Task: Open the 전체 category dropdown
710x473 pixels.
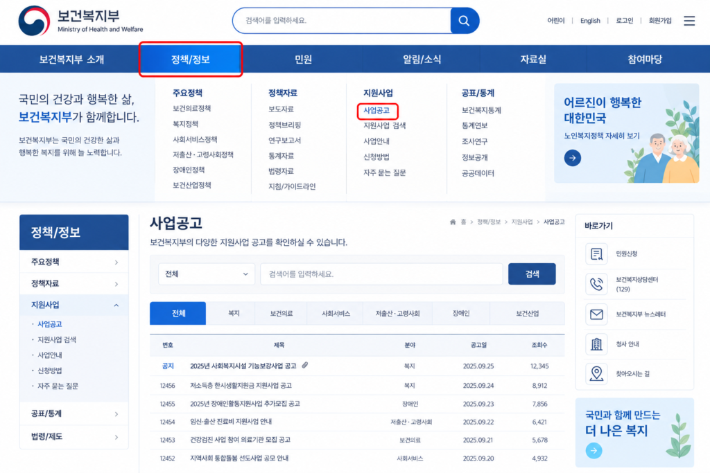Action: pos(207,274)
